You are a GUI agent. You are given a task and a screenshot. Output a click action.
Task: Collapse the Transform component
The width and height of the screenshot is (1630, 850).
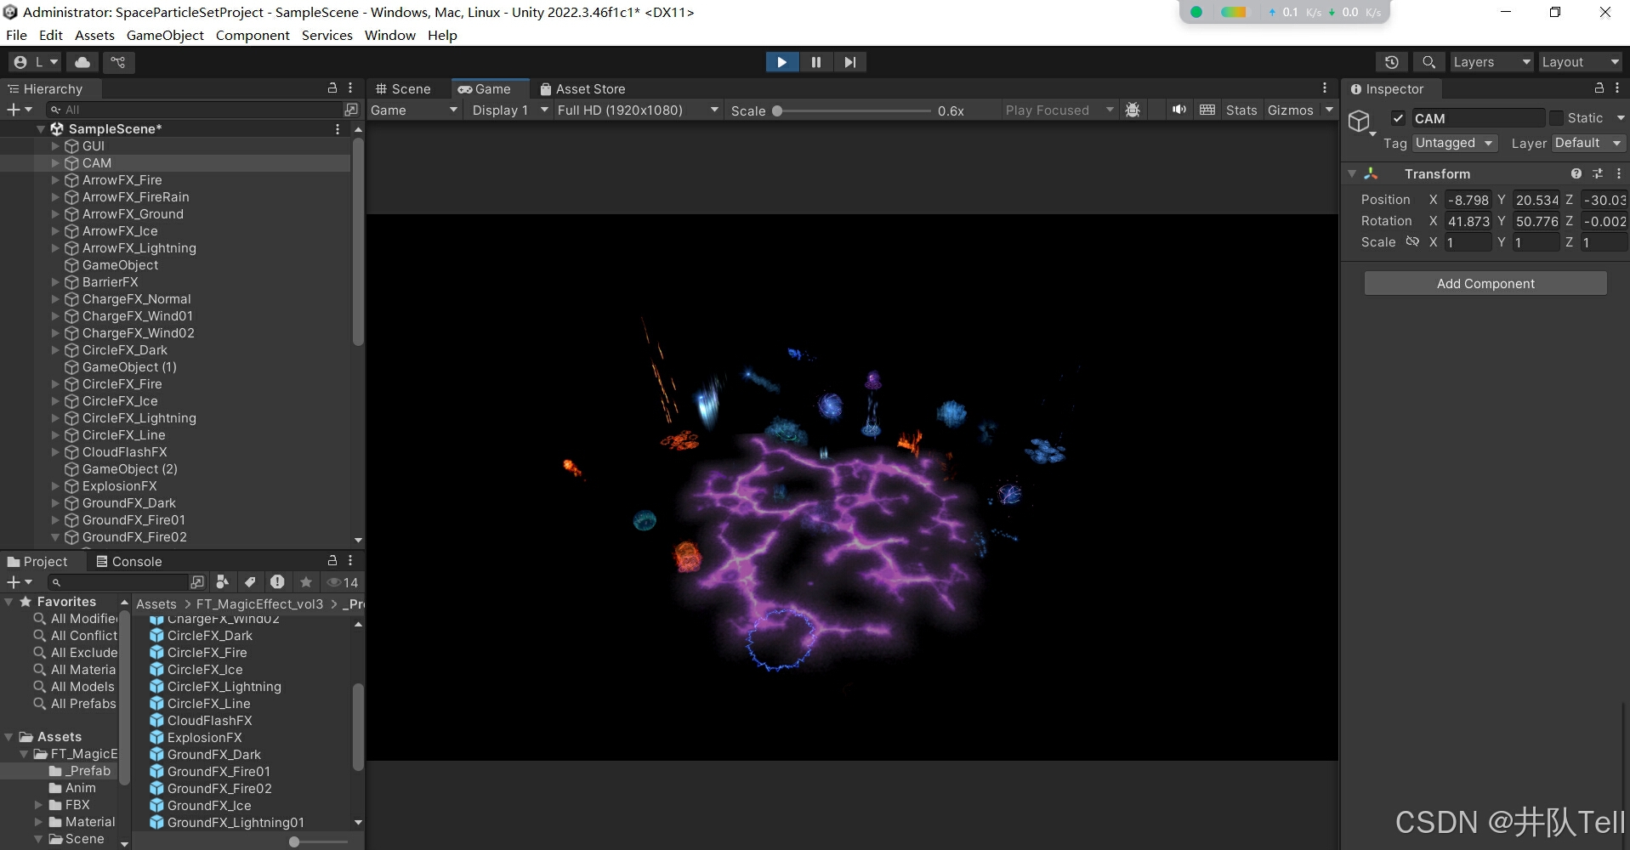click(x=1352, y=173)
